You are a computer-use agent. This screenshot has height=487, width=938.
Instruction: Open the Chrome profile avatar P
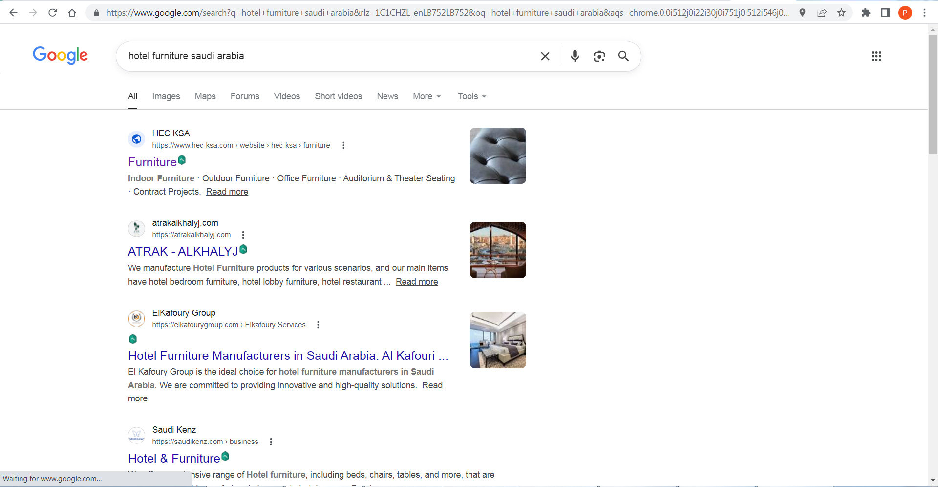click(905, 13)
